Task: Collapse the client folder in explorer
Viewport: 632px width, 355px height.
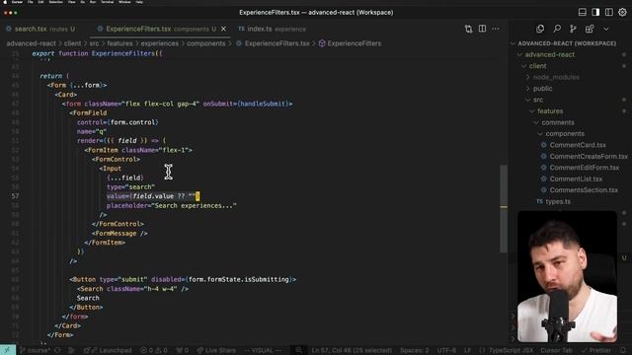Action: 537,66
